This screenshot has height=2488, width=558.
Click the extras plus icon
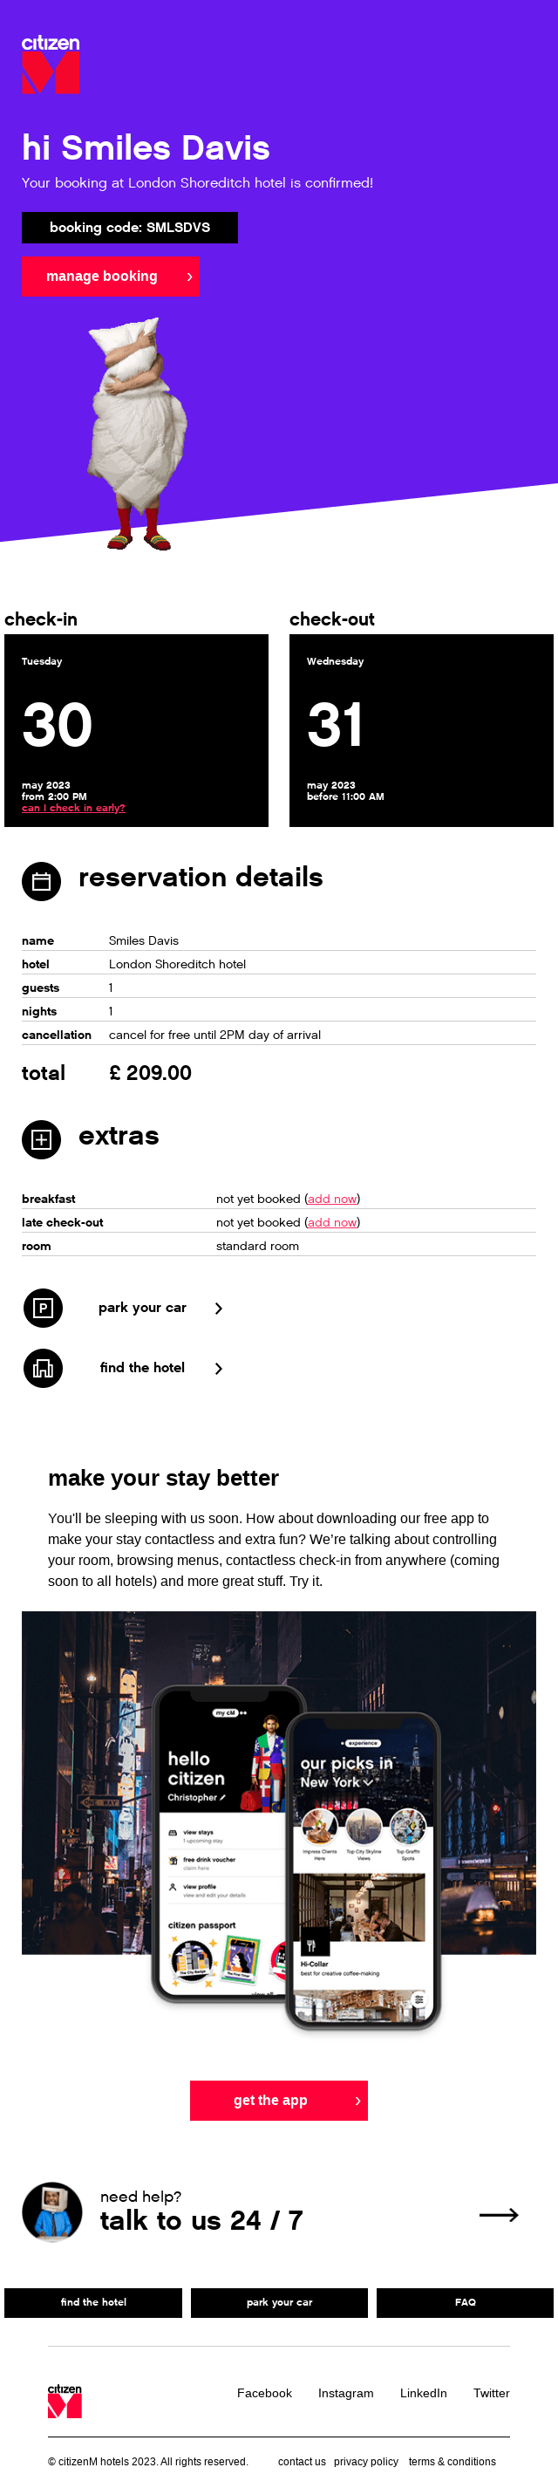41,1138
